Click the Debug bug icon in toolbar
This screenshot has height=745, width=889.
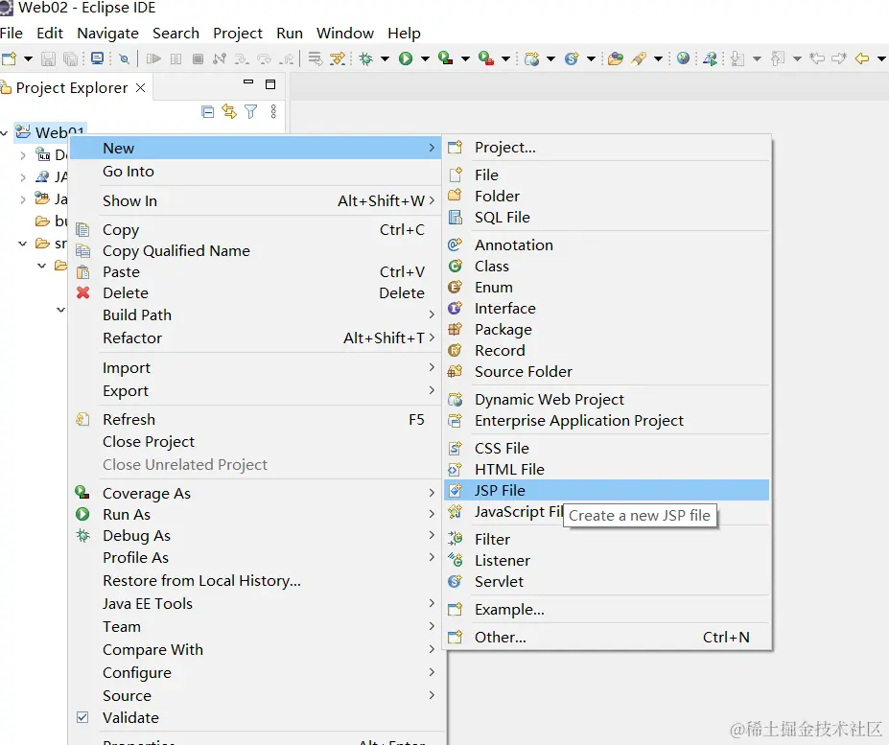tap(366, 58)
